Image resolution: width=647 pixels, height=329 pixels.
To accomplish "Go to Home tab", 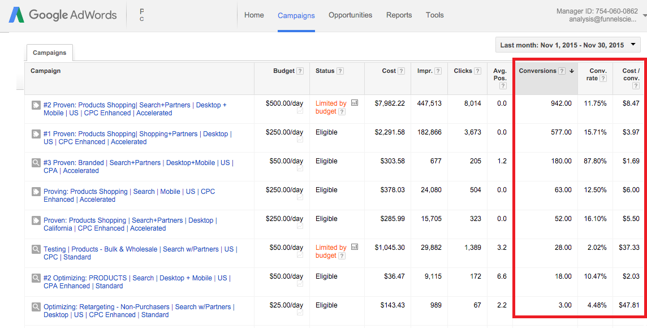I will (254, 15).
